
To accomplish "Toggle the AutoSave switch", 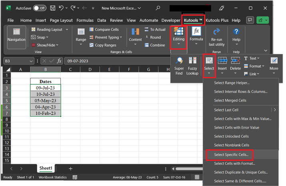I will (x=40, y=8).
